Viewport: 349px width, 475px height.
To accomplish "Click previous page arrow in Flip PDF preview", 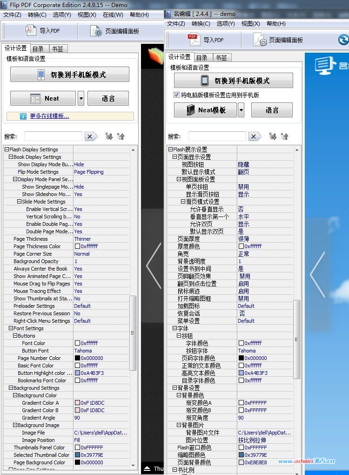I will click(154, 265).
